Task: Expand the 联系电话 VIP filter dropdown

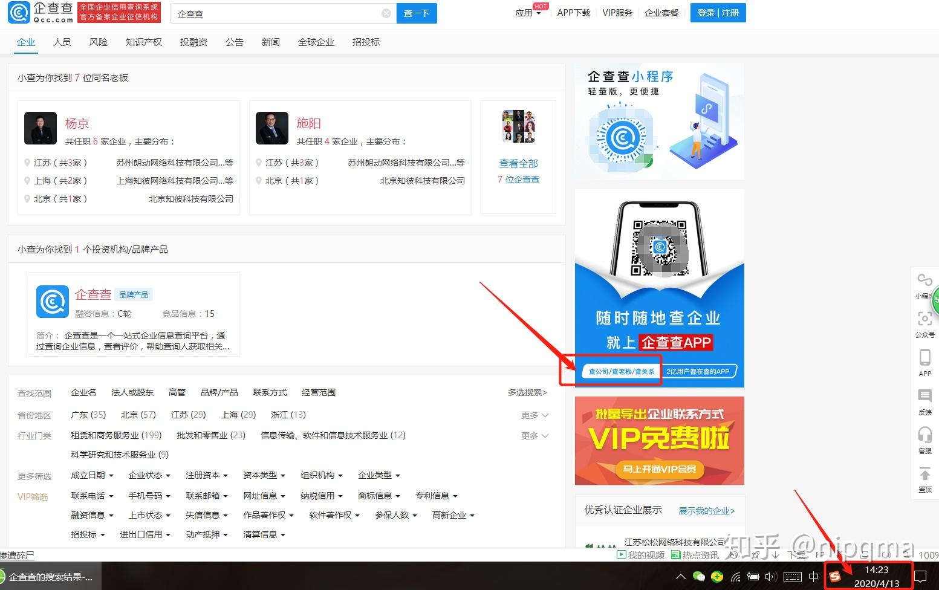Action: click(x=92, y=496)
